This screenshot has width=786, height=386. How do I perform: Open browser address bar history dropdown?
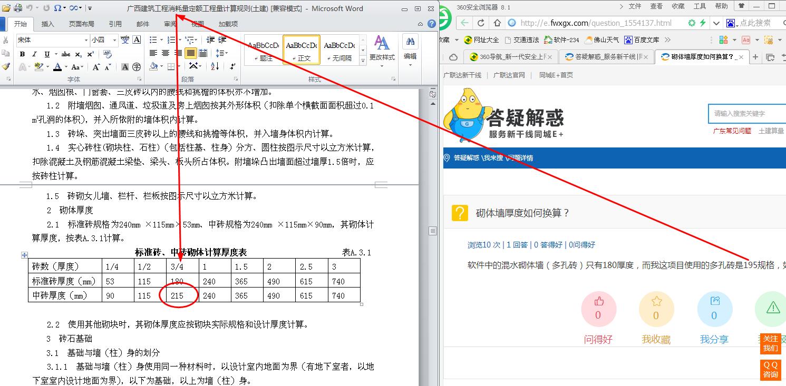716,23
